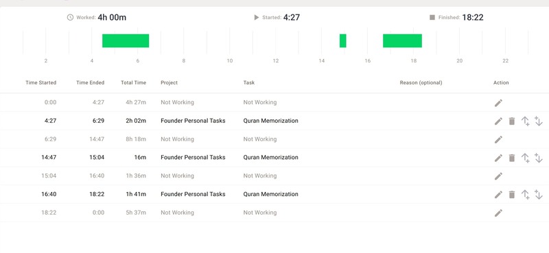Click the 0:00 time started cell

click(50, 102)
